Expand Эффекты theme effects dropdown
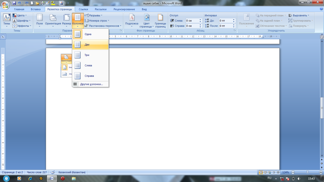This screenshot has height=182, width=324. click(x=22, y=26)
